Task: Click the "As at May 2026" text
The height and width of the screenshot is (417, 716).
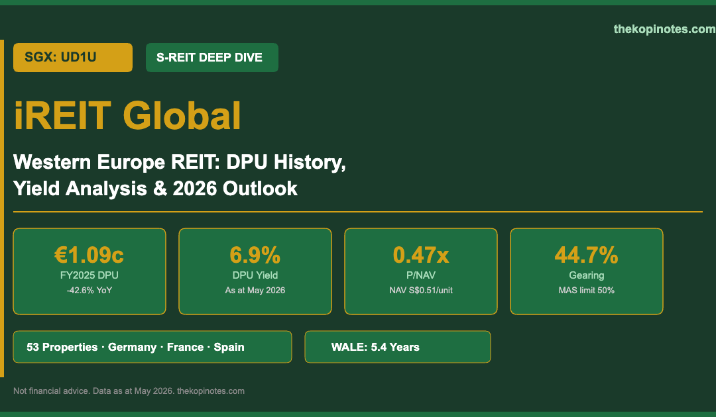Action: click(x=255, y=291)
